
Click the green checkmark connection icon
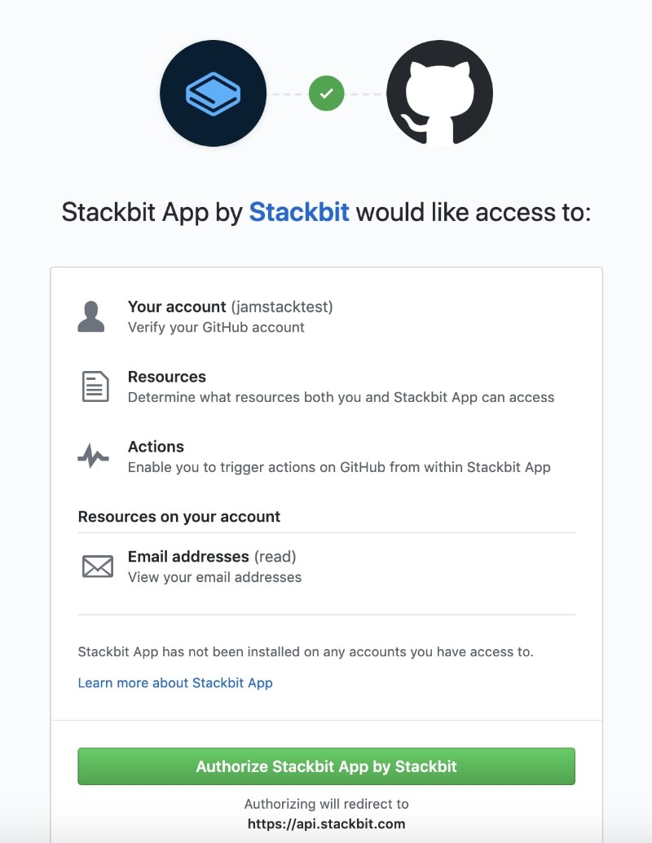coord(326,93)
